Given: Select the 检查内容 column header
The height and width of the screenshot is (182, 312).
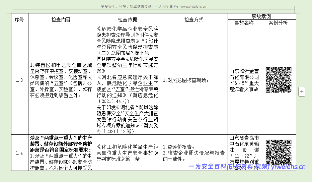Looking at the screenshot, I should [61, 20].
